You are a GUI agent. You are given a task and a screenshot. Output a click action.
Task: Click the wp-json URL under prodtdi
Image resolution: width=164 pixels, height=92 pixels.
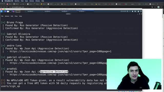point(58,75)
